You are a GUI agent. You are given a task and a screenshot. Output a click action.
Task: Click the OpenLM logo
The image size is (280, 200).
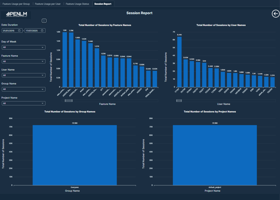pos(16,15)
